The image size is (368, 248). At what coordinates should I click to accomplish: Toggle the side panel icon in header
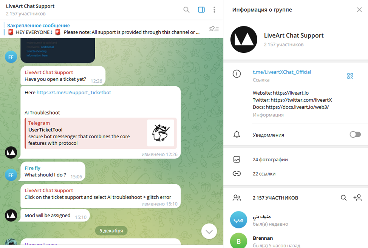[x=201, y=9]
